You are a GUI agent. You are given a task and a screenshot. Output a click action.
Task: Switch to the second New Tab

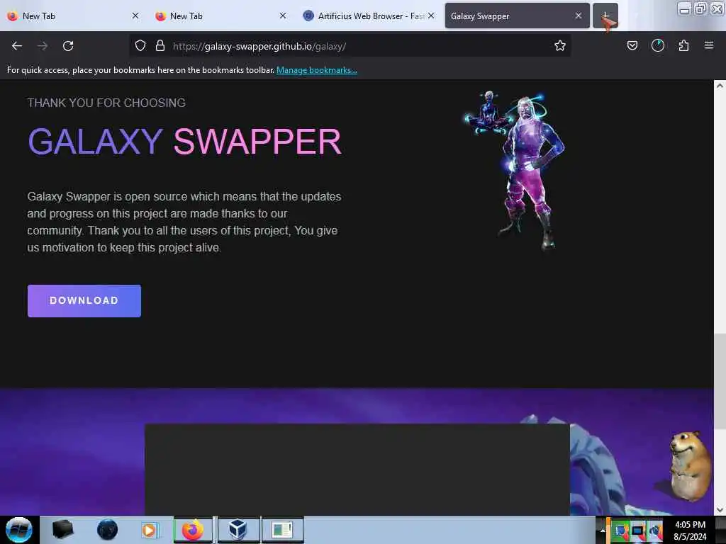pyautogui.click(x=218, y=16)
